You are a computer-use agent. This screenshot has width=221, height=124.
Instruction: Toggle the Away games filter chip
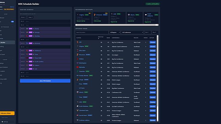click(30, 17)
